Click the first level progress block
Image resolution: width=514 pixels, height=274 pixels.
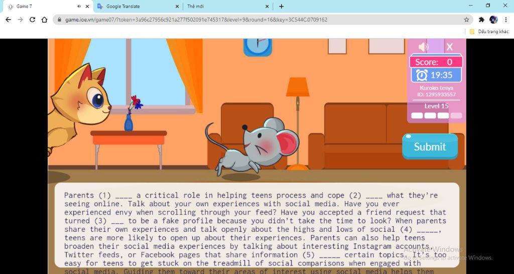[x=417, y=115]
